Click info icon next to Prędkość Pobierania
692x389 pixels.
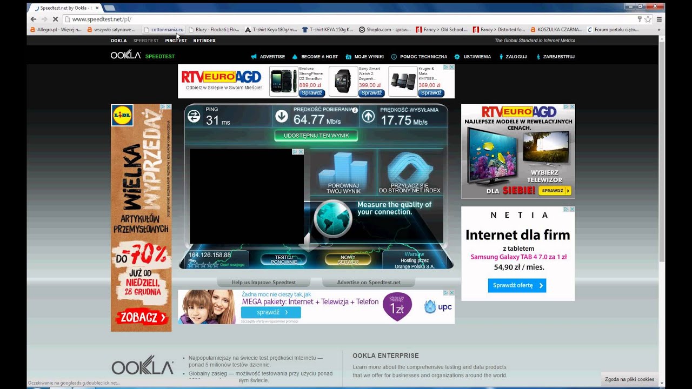coord(355,110)
